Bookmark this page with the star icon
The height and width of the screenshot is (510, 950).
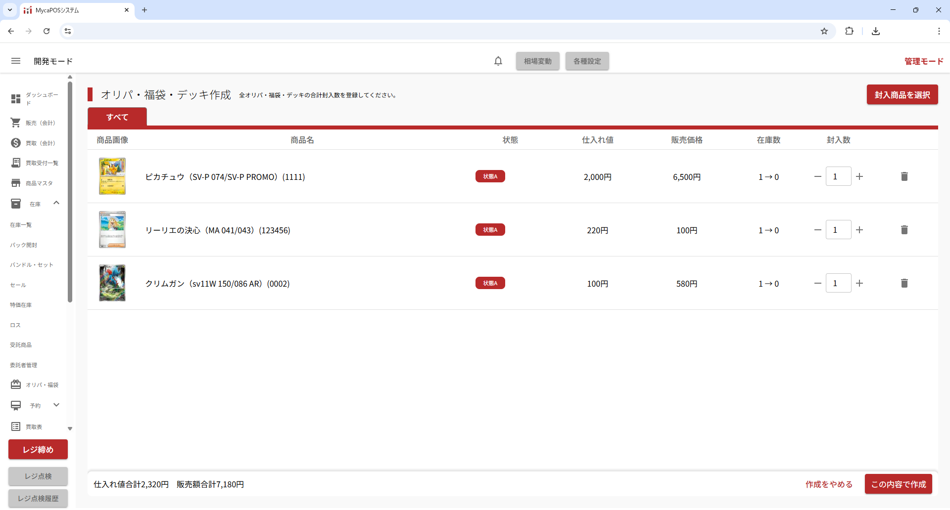pos(824,31)
